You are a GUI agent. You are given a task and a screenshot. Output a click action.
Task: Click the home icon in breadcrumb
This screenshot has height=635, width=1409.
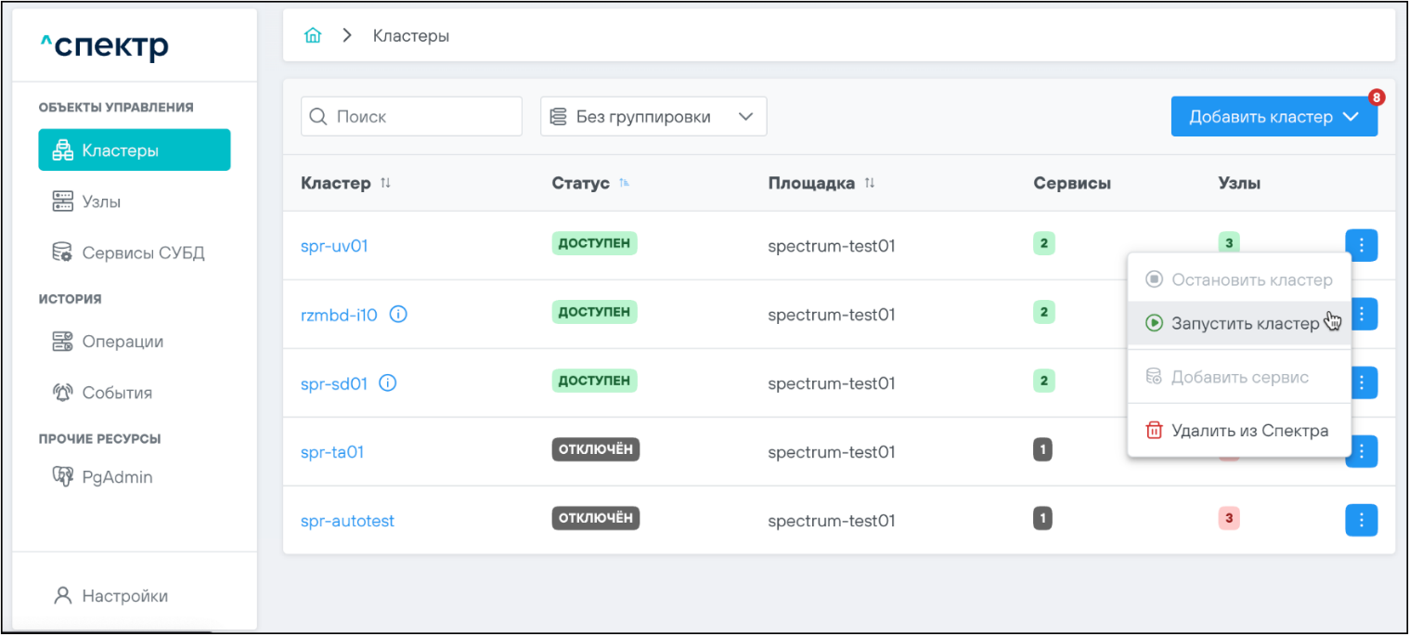[x=313, y=36]
